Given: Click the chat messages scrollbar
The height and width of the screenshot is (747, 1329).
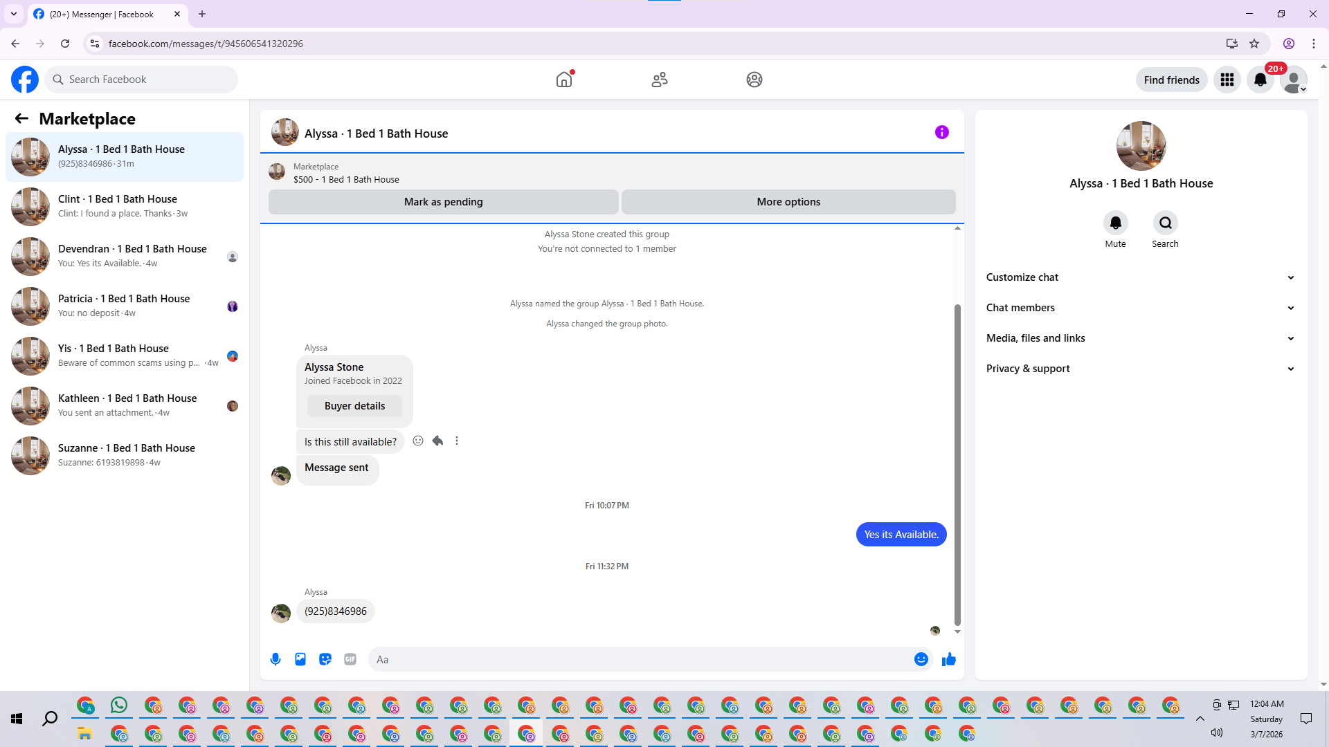Looking at the screenshot, I should point(957,463).
